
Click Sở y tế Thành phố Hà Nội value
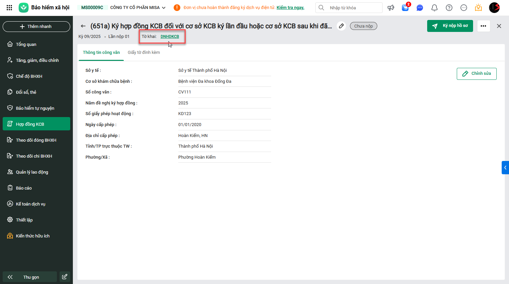203,71
